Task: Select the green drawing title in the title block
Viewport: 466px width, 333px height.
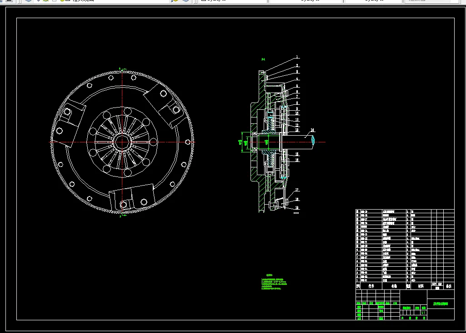Action: click(x=441, y=304)
